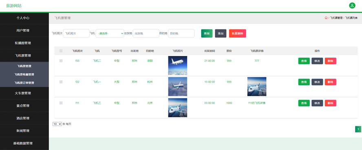362x150 pixels.
Task: Click 删除 for flight f11
Action: pyautogui.click(x=330, y=103)
